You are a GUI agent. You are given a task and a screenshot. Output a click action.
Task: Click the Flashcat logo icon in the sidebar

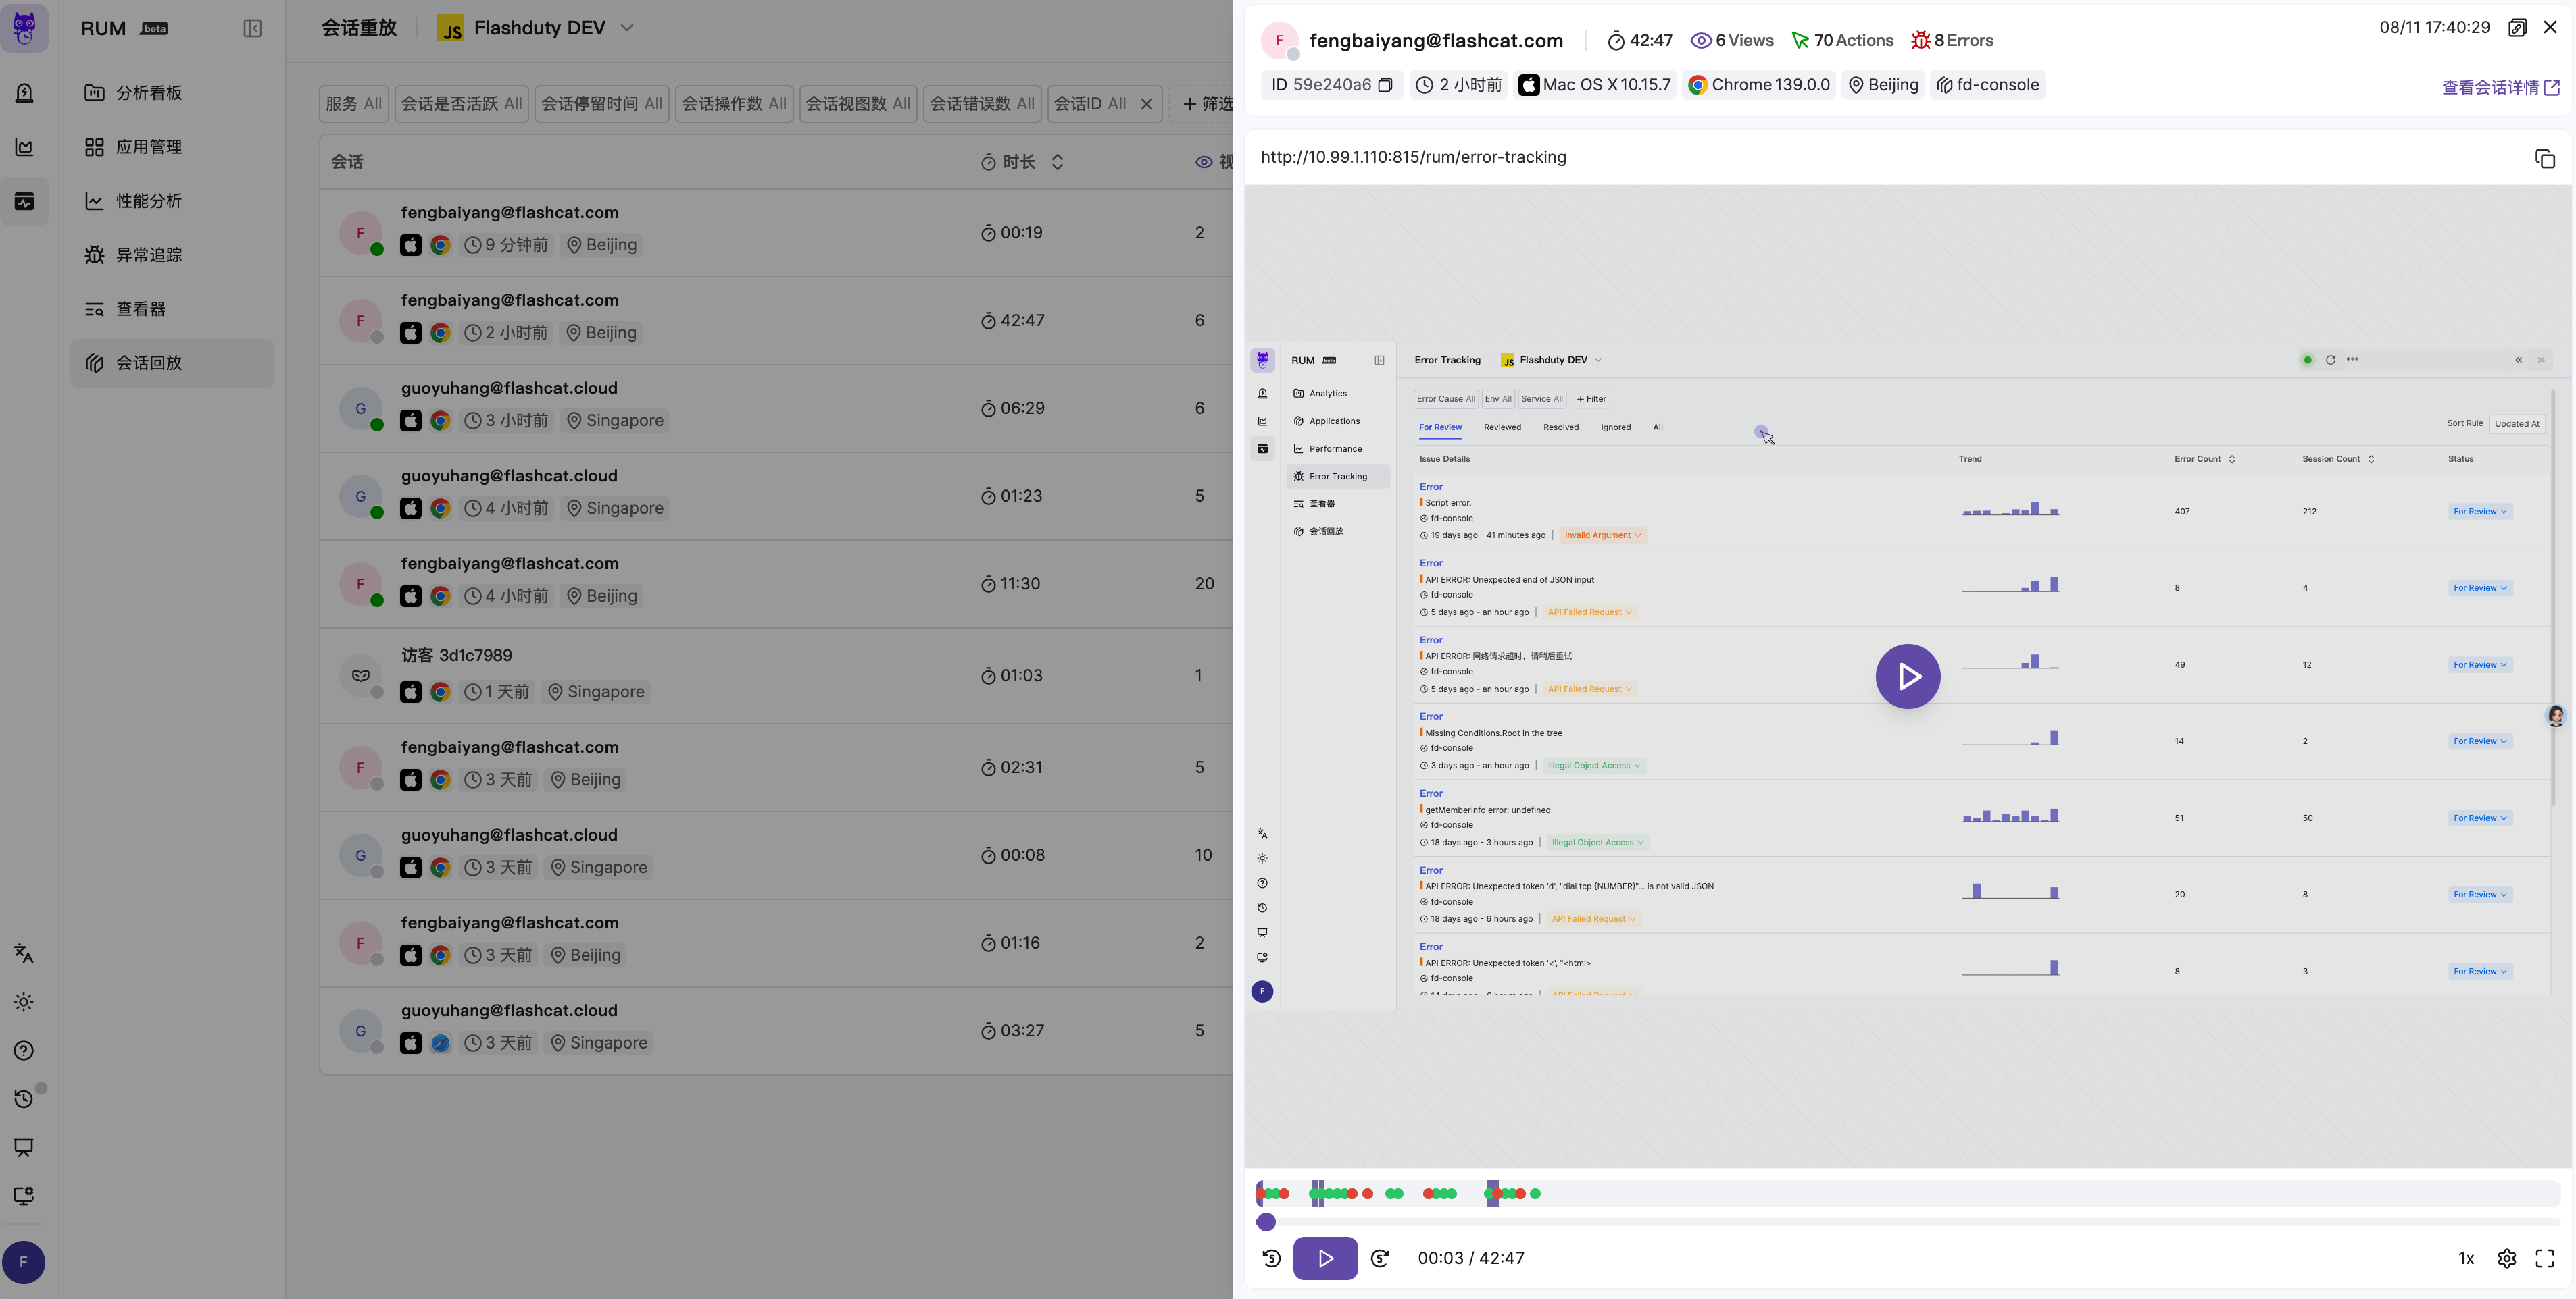coord(24,28)
